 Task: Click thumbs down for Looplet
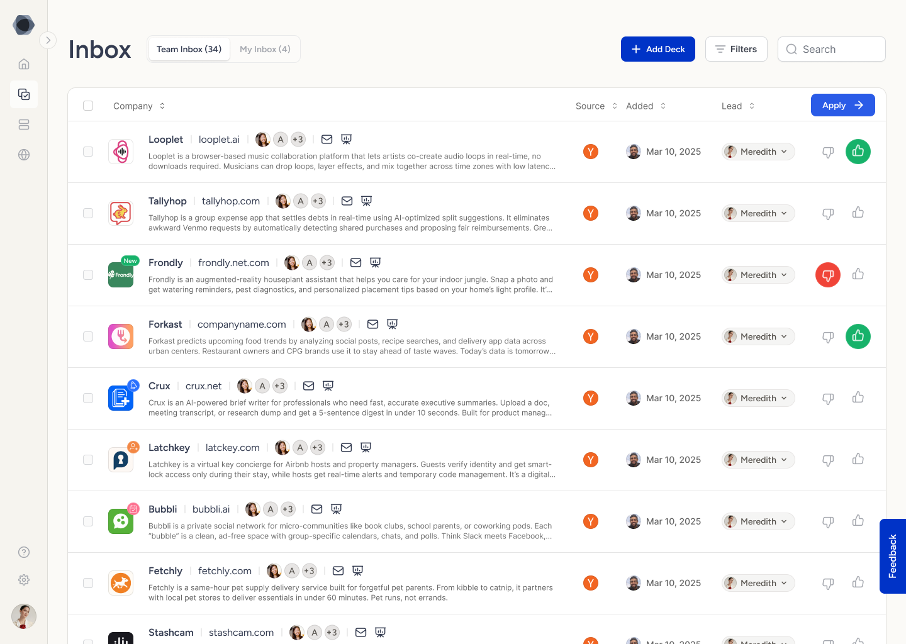point(828,152)
